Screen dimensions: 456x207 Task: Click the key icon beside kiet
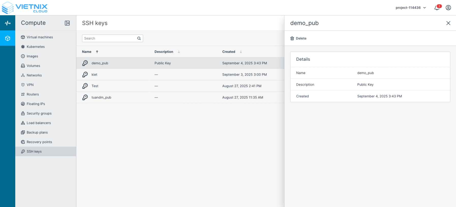(85, 75)
